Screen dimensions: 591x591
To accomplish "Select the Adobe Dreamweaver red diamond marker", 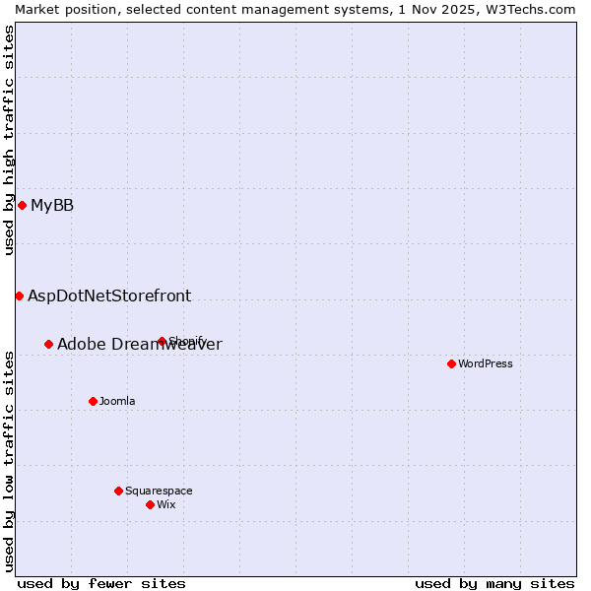I will [x=48, y=344].
